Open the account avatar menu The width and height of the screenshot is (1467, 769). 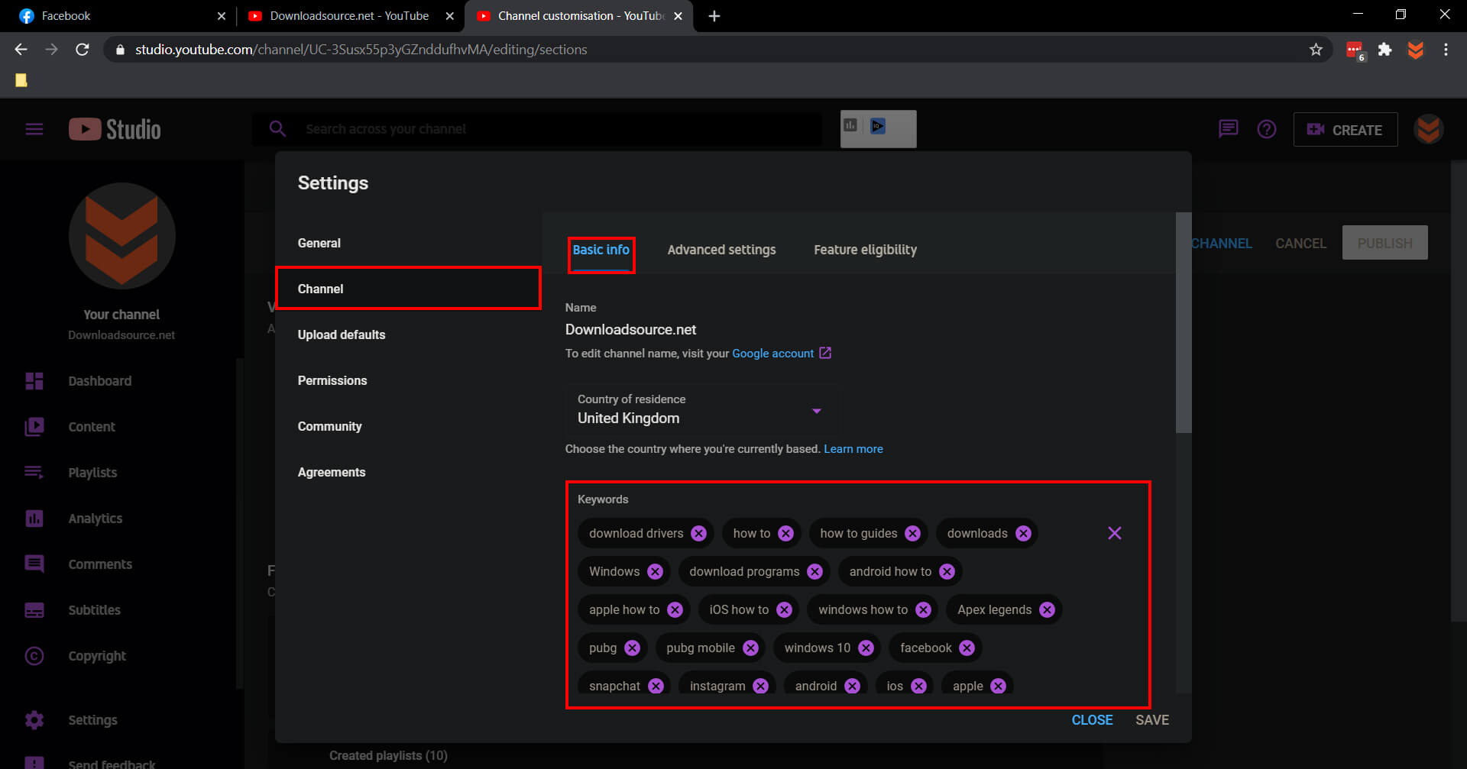[1428, 129]
